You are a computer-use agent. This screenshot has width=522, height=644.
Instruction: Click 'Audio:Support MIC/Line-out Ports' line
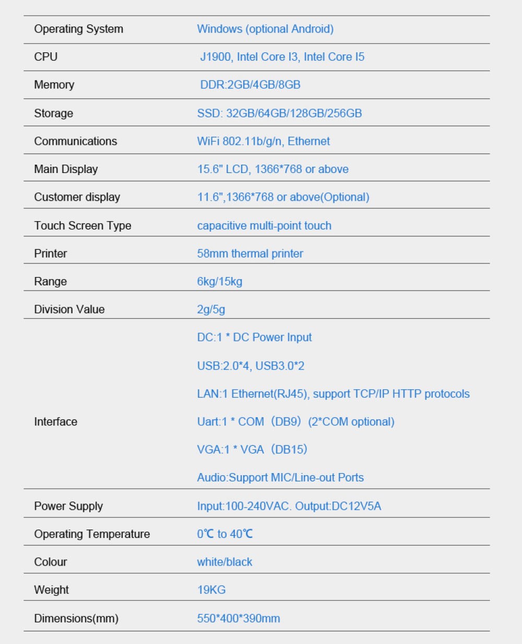pos(280,478)
